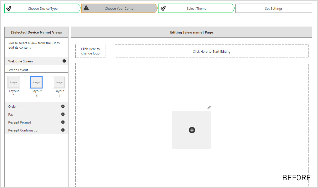Click Here to change logo box
Image resolution: width=318 pixels, height=188 pixels.
pyautogui.click(x=90, y=51)
